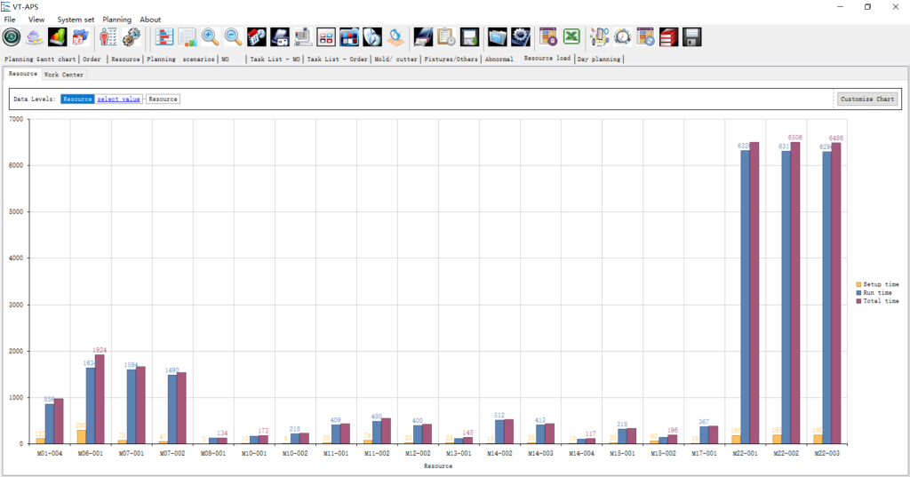
Task: Click the green Excel export icon
Action: click(571, 36)
